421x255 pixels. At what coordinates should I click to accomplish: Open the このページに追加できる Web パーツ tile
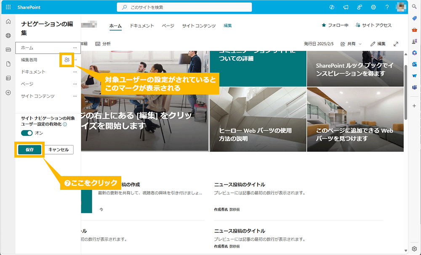coord(355,119)
